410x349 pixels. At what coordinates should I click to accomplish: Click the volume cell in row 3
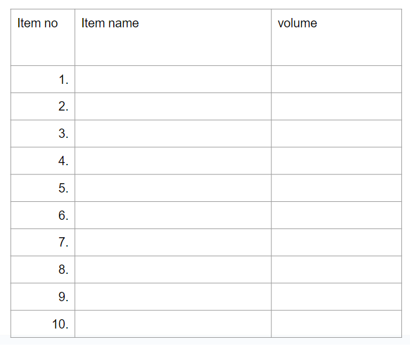point(337,134)
